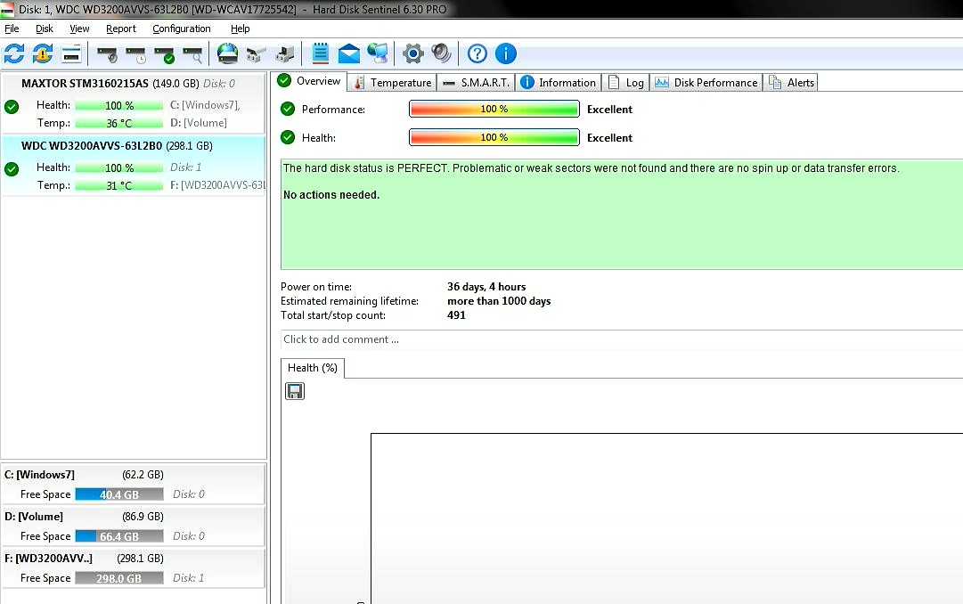Switch to the S.M.A.R.T. tab
The width and height of the screenshot is (963, 604).
476,82
